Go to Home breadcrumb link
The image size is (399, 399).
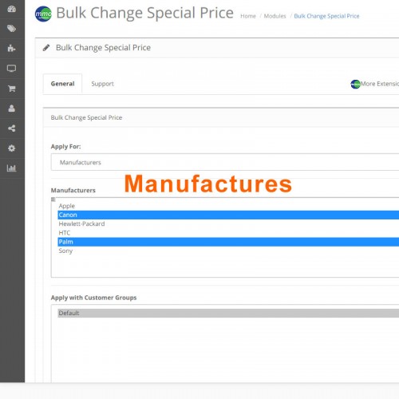coord(248,16)
